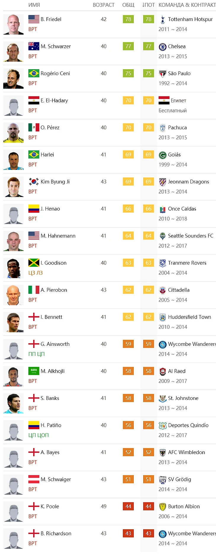This screenshot has height=555, width=216.
Task: Click the Pachuca club badge icon
Action: [162, 128]
